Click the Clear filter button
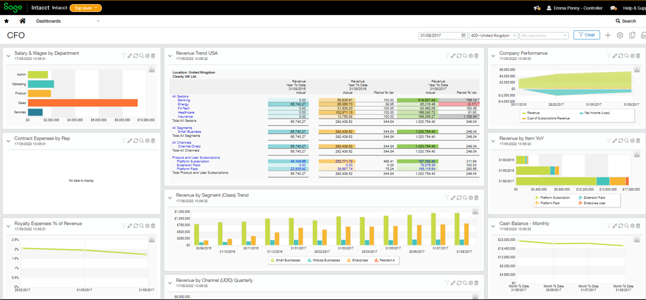Image resolution: width=646 pixels, height=300 pixels. tap(587, 35)
